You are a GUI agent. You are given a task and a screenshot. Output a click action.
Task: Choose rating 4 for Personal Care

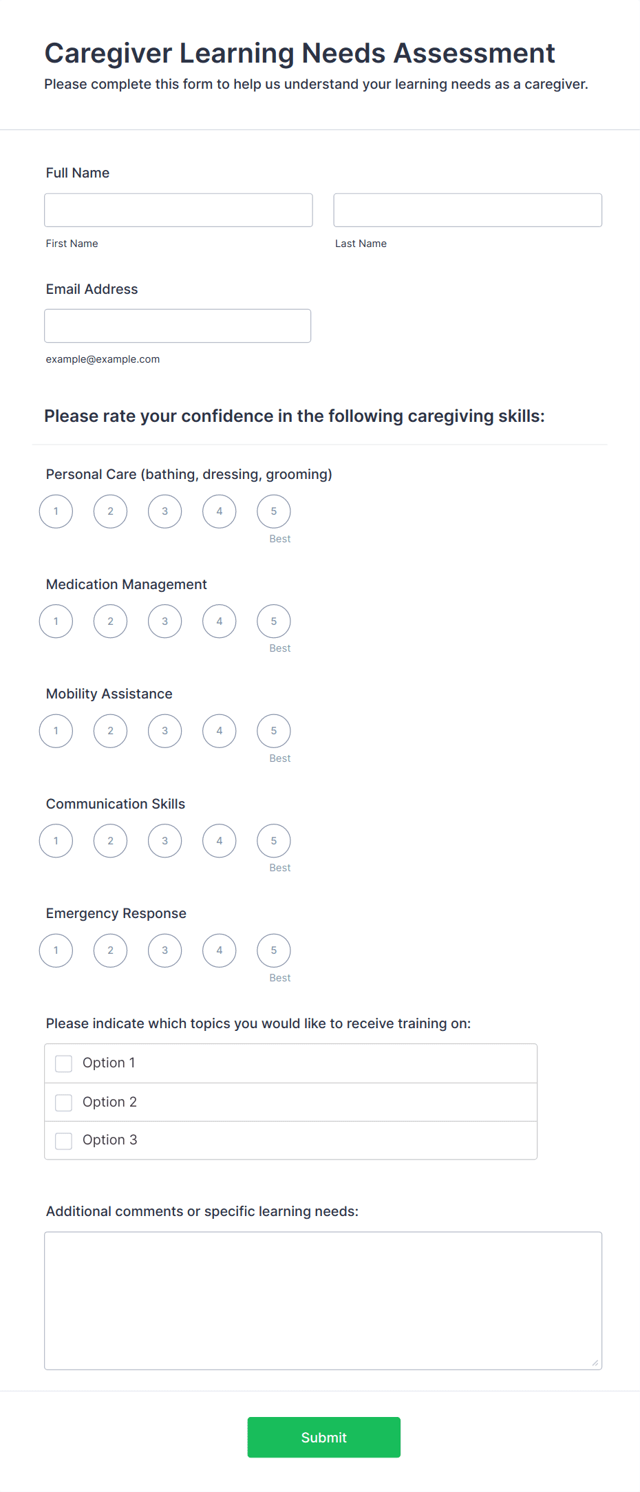(x=219, y=511)
